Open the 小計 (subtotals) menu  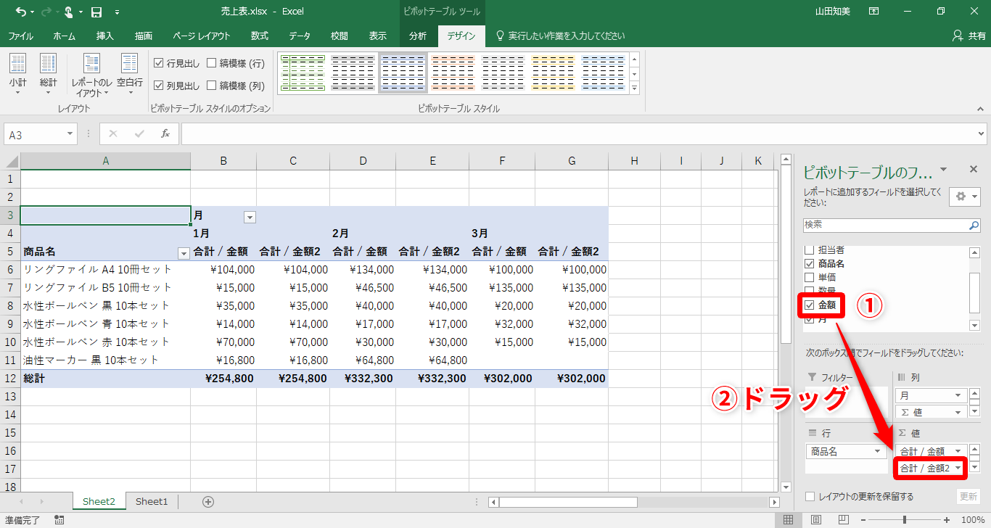[18, 74]
